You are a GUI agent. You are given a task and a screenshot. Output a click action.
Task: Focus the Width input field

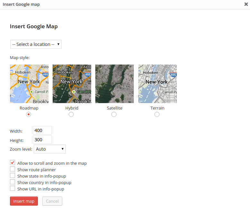click(42, 130)
